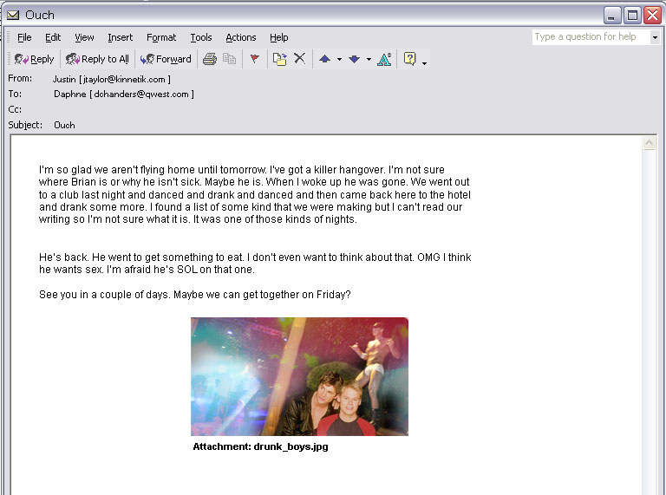Screen dimensions: 666x495
Task: Expand toolbar options arrow after Help icon
Action: pyautogui.click(x=424, y=63)
